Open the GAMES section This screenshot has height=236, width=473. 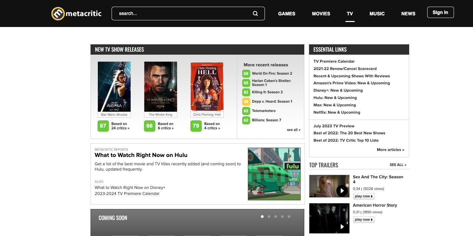(x=286, y=14)
